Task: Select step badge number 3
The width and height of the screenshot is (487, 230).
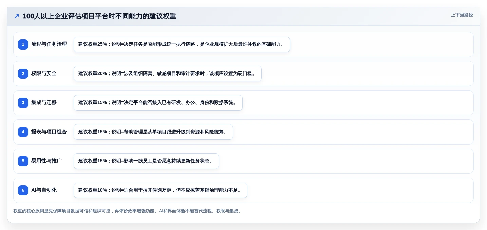Action: pyautogui.click(x=23, y=103)
